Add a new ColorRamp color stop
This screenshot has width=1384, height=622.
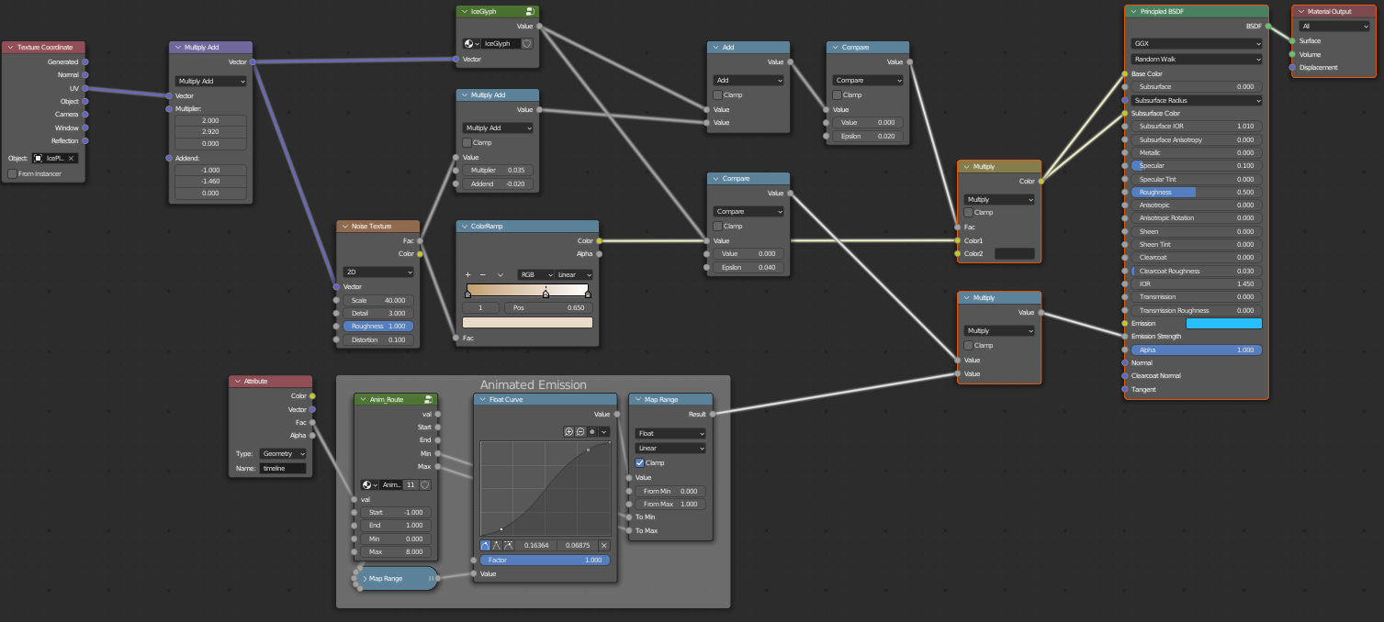click(x=468, y=274)
